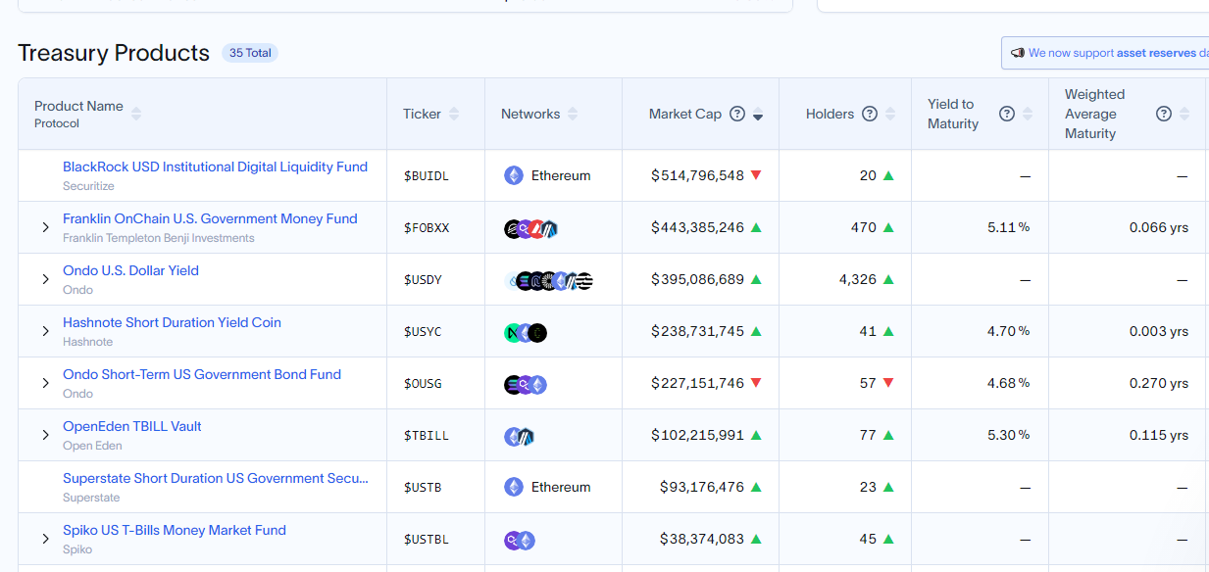Toggle the Market Cap sort arrow
The width and height of the screenshot is (1209, 572).
point(758,115)
